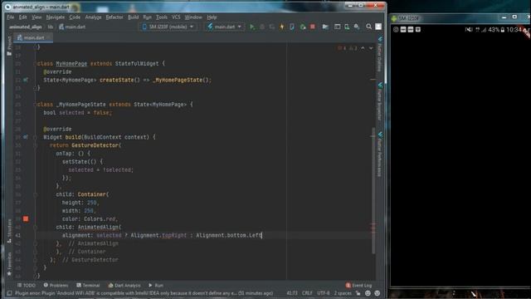This screenshot has height=299, width=531.
Task: Open the Problems tool window
Action: (x=56, y=286)
